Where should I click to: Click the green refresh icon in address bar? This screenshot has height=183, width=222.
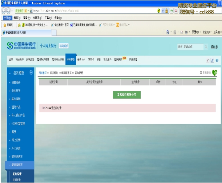[x=172, y=11]
